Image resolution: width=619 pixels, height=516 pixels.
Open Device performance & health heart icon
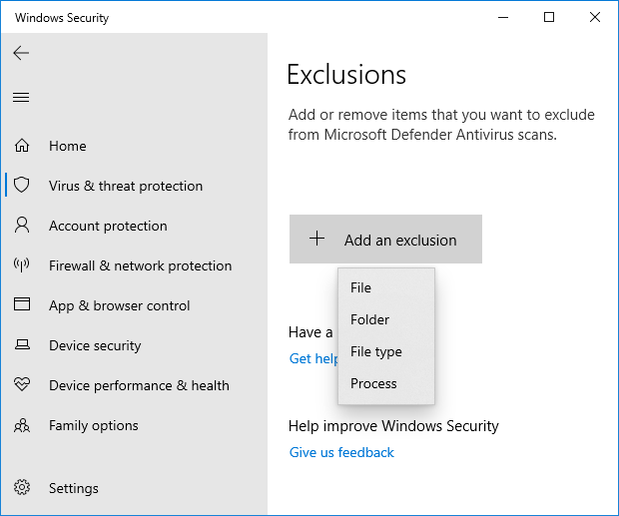tap(21, 385)
